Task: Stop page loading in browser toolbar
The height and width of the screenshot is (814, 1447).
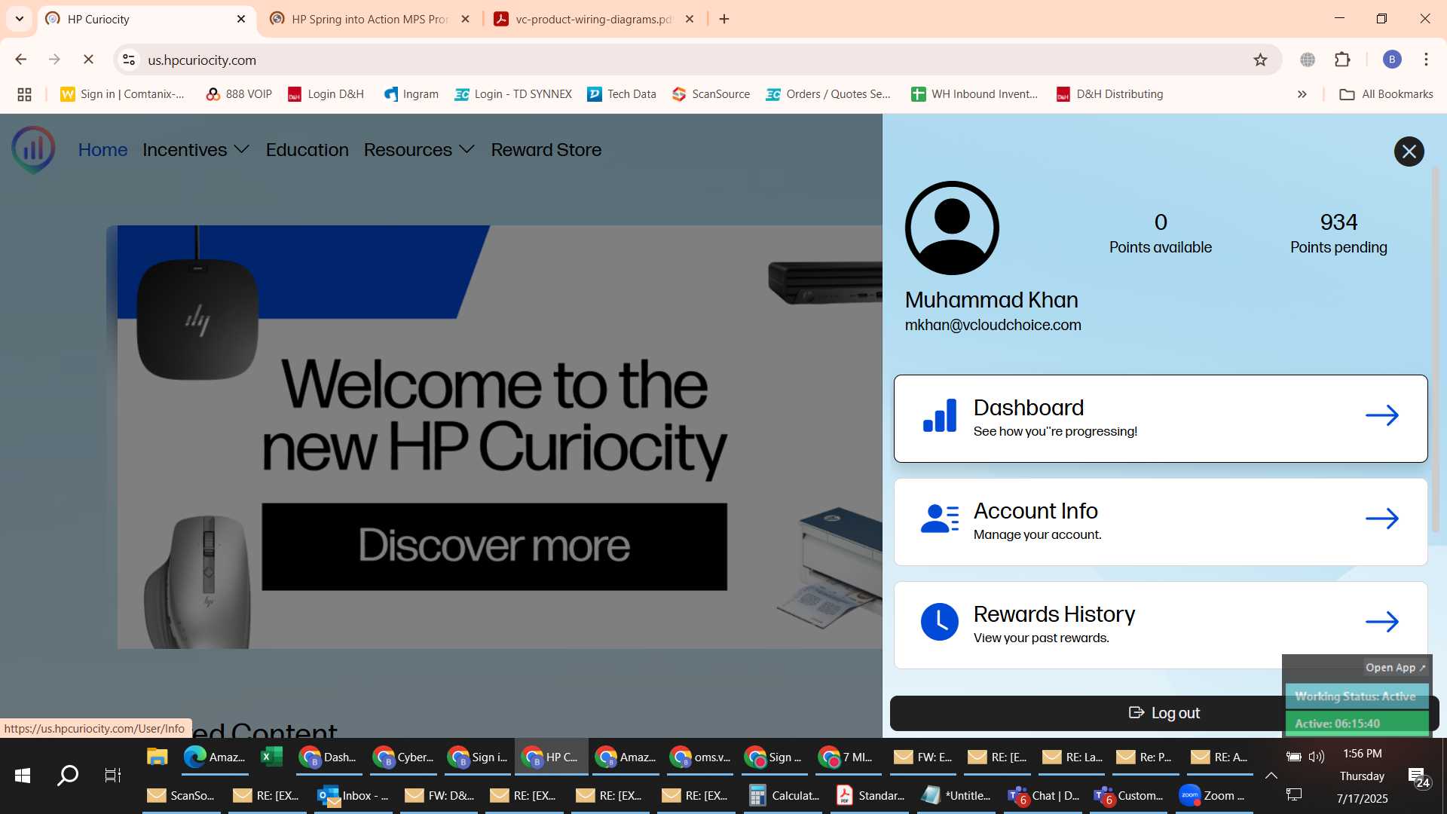Action: tap(88, 60)
